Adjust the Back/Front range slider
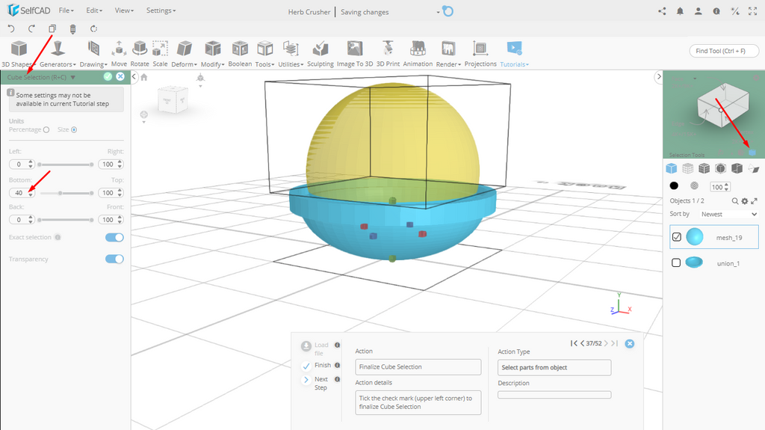Screen dimensions: 765x430 [66, 220]
